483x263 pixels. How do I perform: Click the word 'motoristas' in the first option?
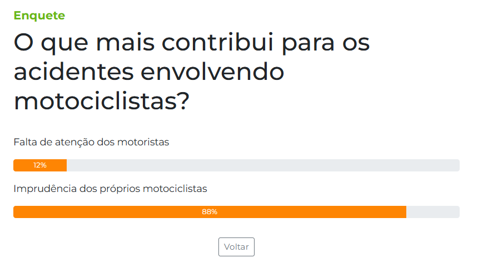pos(143,142)
